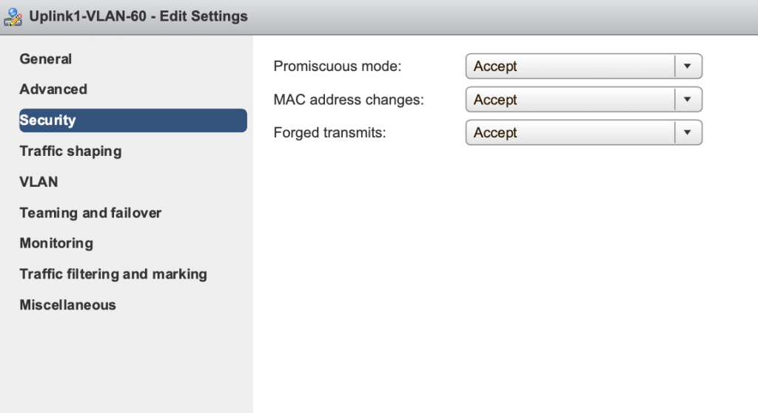The height and width of the screenshot is (413, 758).
Task: Select Traffic filtering and marking
Action: [113, 274]
